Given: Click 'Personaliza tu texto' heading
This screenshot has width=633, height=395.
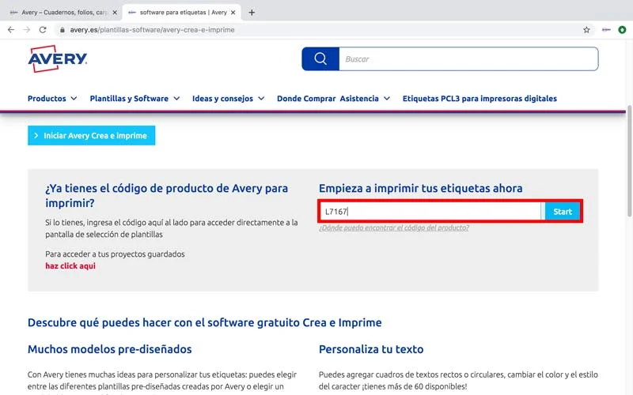Looking at the screenshot, I should click(371, 349).
